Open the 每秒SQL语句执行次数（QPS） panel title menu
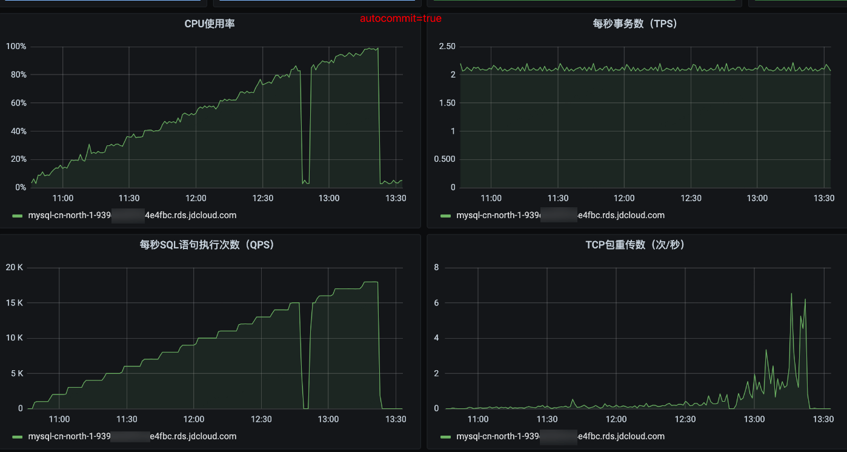This screenshot has height=452, width=847. [x=207, y=245]
